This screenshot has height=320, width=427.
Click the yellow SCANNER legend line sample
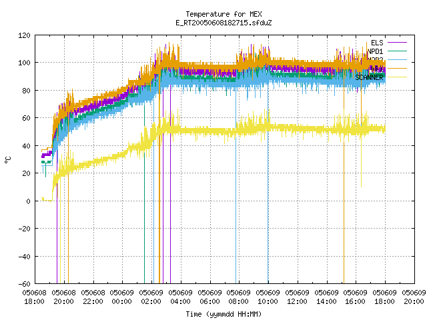pos(397,77)
